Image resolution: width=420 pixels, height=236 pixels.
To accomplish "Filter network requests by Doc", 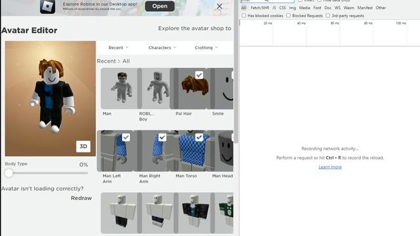I will [328, 8].
